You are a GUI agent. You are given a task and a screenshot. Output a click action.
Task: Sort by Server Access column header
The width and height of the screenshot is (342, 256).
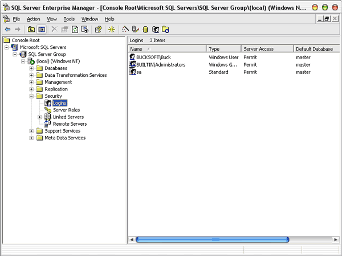click(267, 49)
